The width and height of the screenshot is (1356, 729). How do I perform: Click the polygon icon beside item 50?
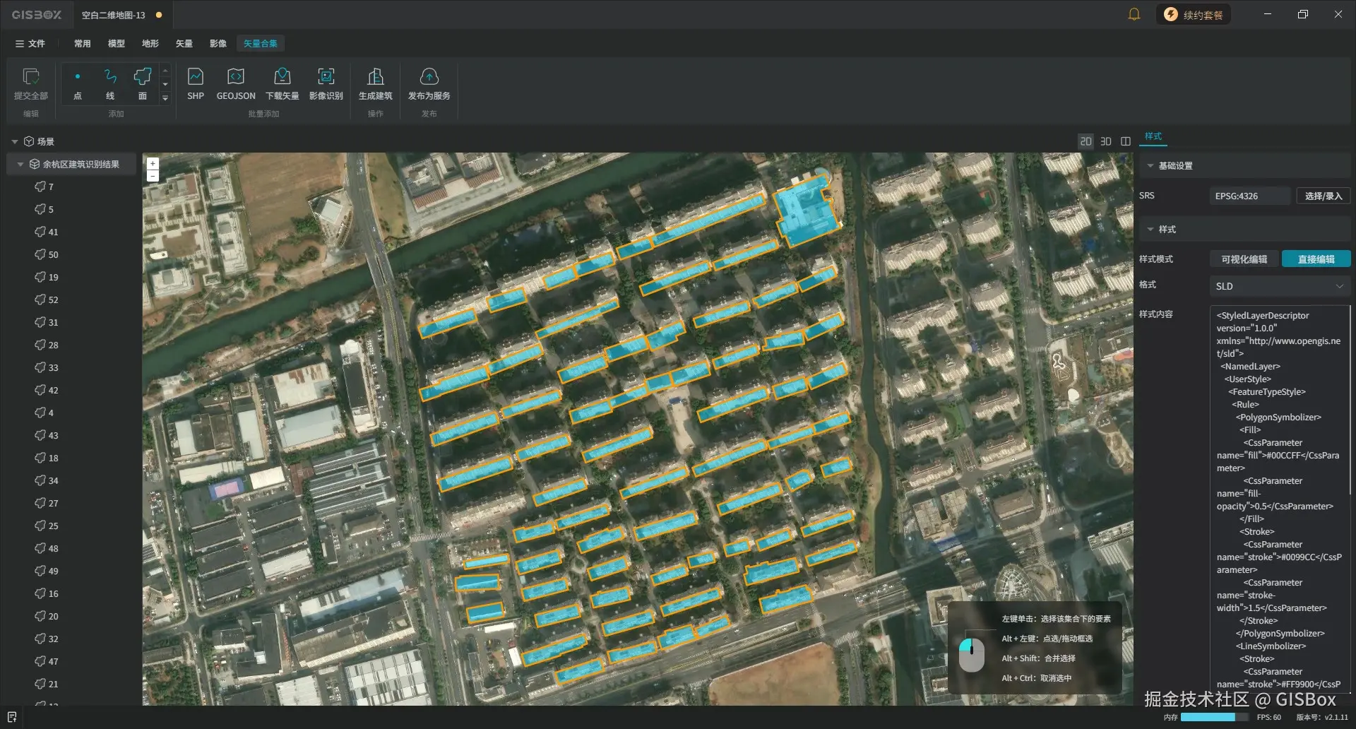click(40, 254)
